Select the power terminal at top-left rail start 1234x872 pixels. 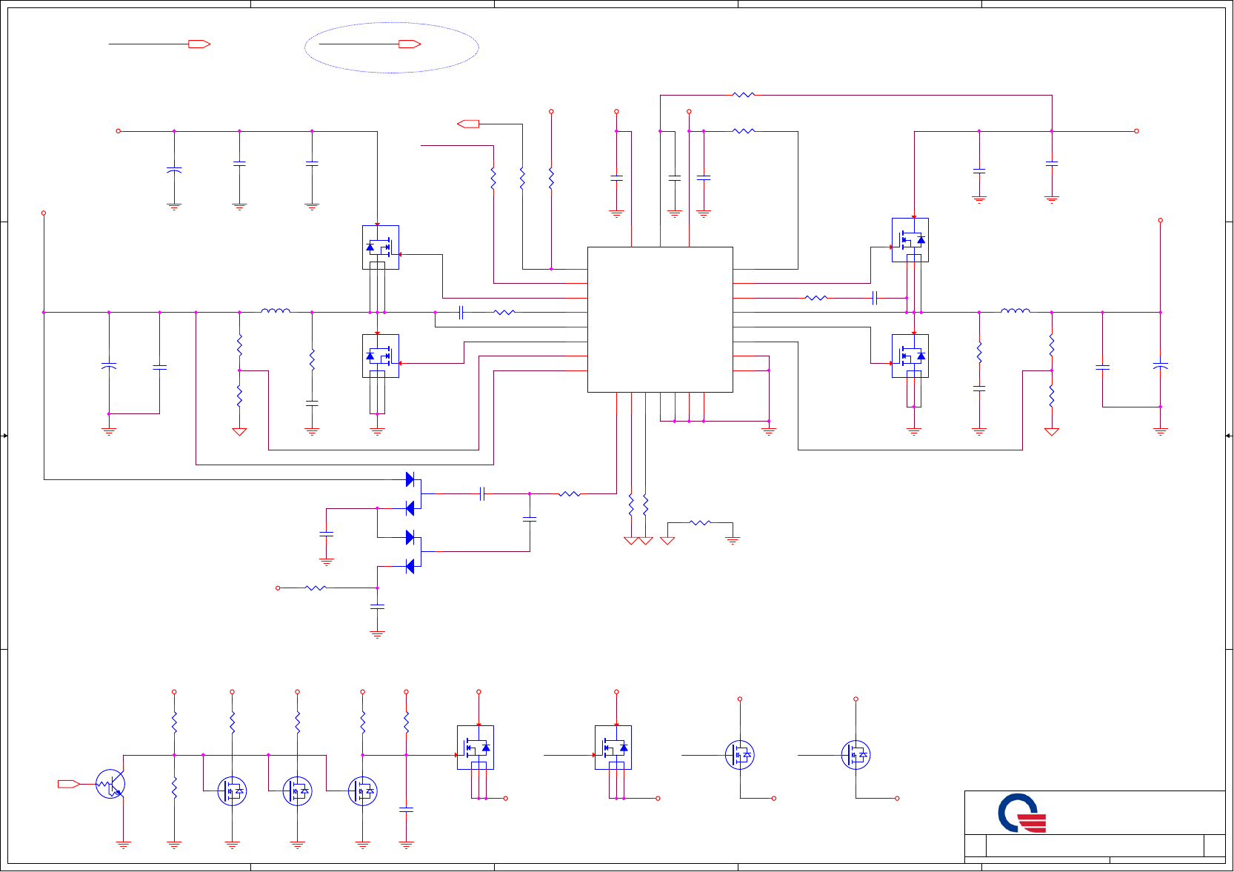pyautogui.click(x=119, y=131)
